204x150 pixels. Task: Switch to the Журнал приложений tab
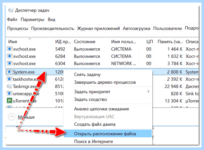tap(98, 28)
